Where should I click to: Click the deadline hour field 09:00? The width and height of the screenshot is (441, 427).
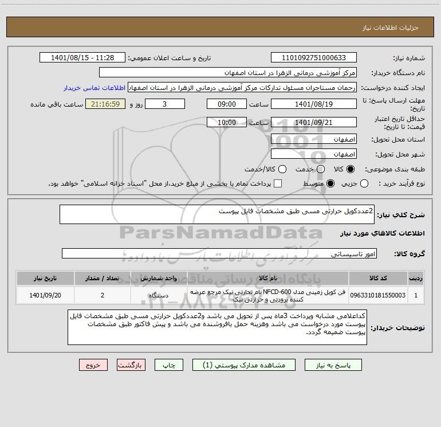click(x=227, y=104)
